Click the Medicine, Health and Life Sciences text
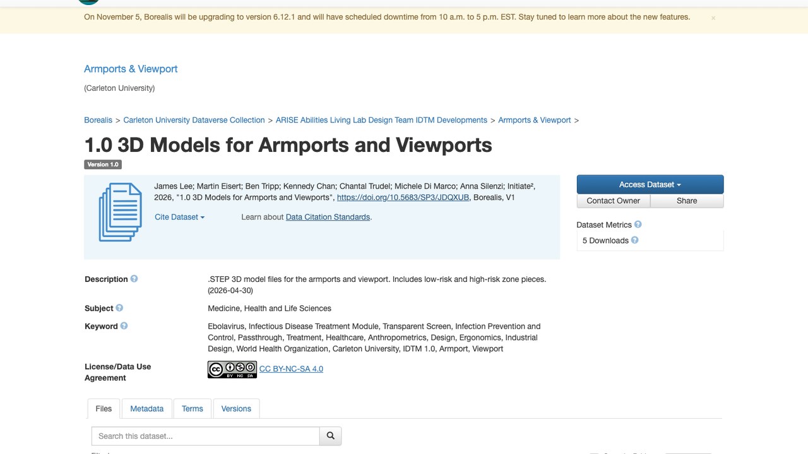808x454 pixels. pos(270,308)
